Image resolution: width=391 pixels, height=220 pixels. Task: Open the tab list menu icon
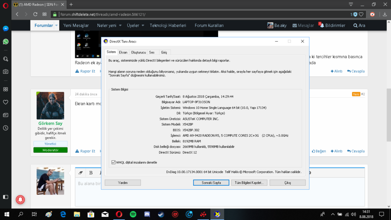(x=351, y=4)
